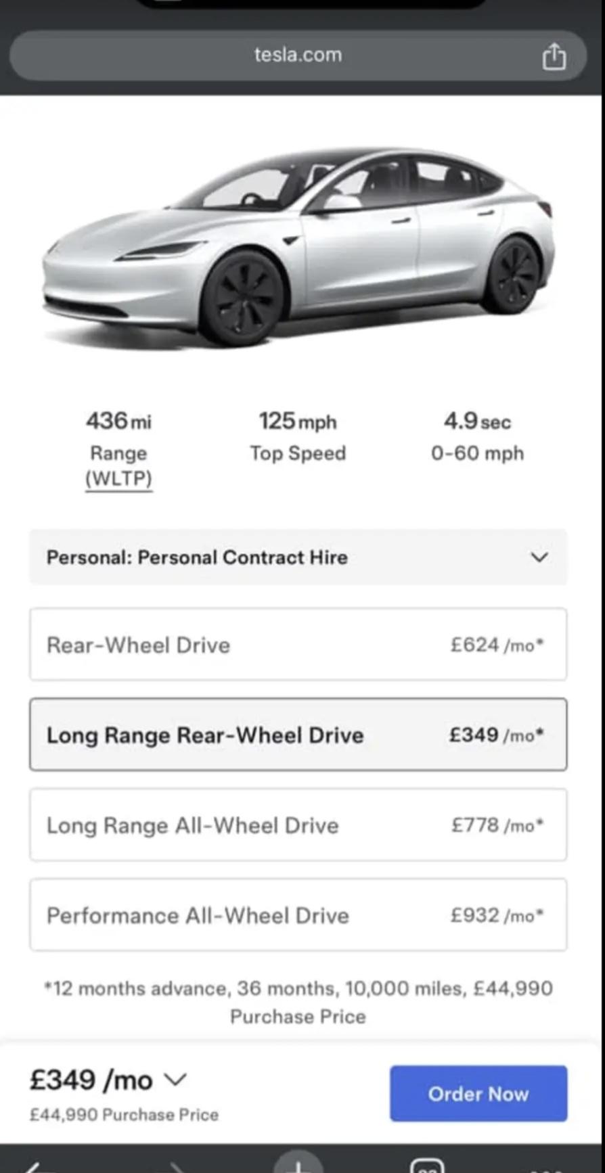Tap the share icon in address bar
This screenshot has height=1173, width=605.
tap(554, 57)
